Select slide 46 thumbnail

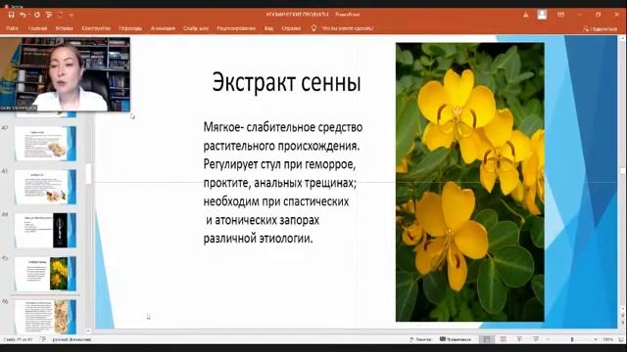[46, 317]
